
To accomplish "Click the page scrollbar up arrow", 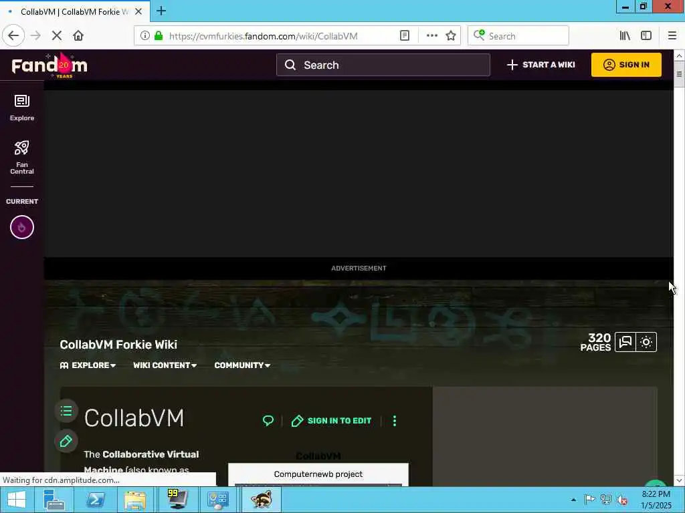I will 679,56.
